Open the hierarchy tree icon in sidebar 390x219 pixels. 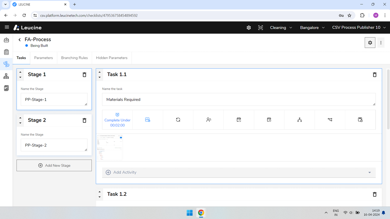click(6, 76)
